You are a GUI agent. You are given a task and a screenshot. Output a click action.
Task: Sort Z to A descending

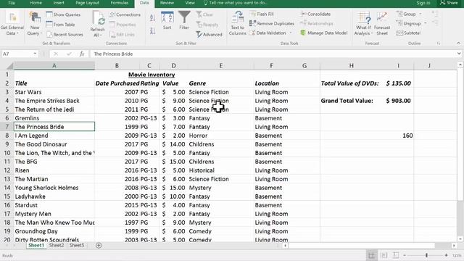click(x=152, y=30)
